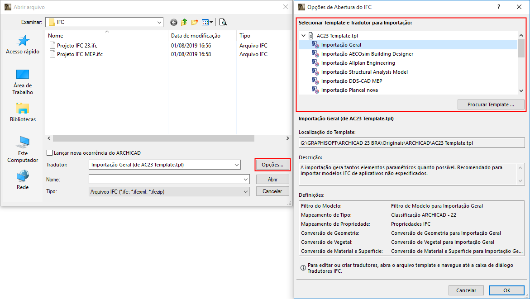Close the Abrir arquivo dialog

286,7
